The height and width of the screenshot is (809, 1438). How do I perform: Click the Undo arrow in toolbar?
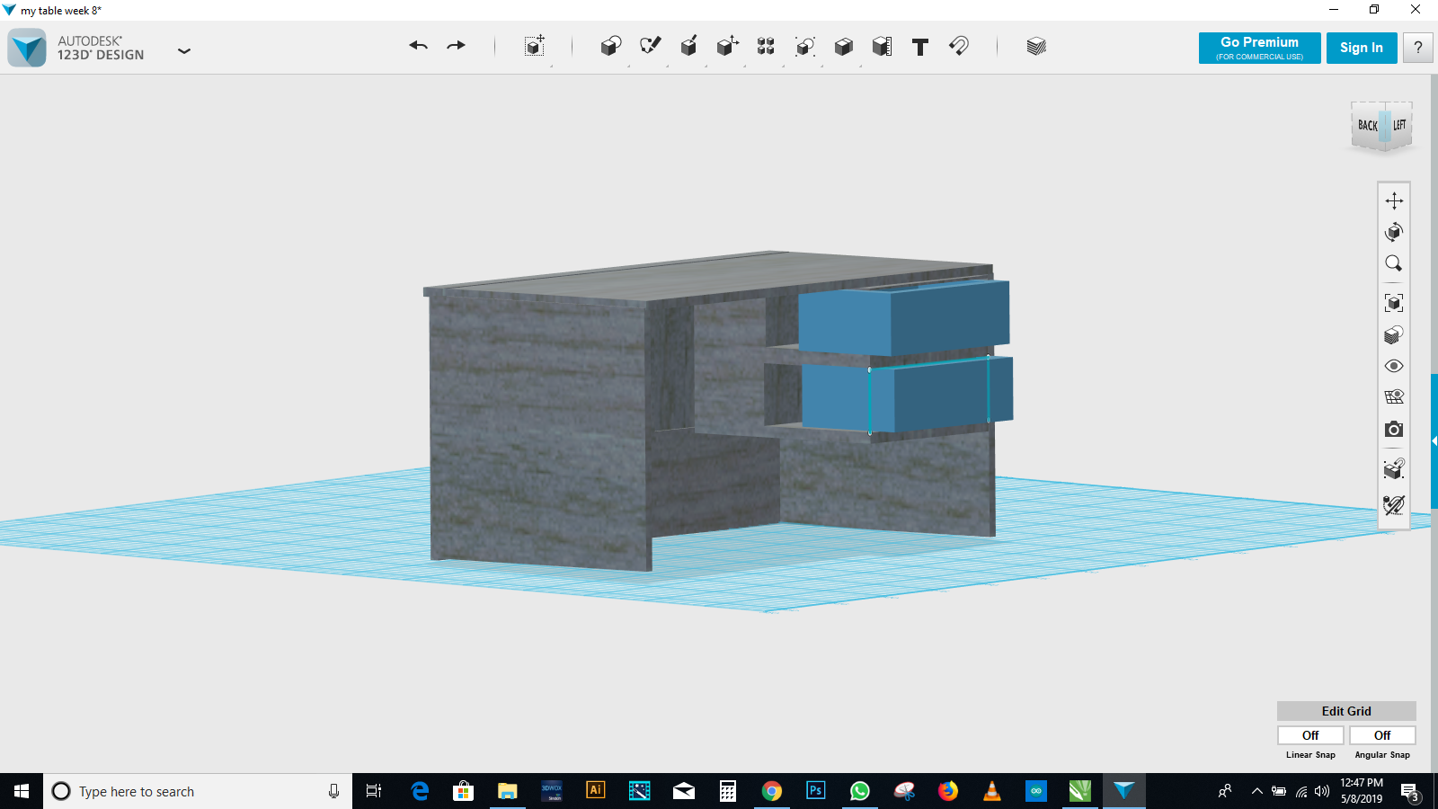coord(418,46)
